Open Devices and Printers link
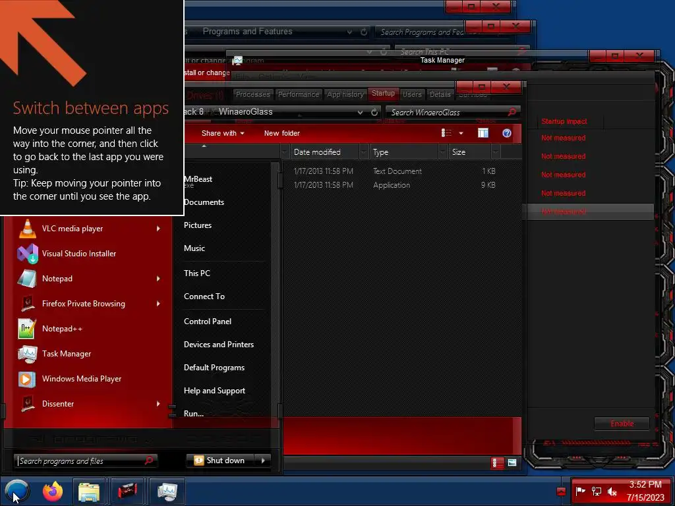 tap(219, 345)
